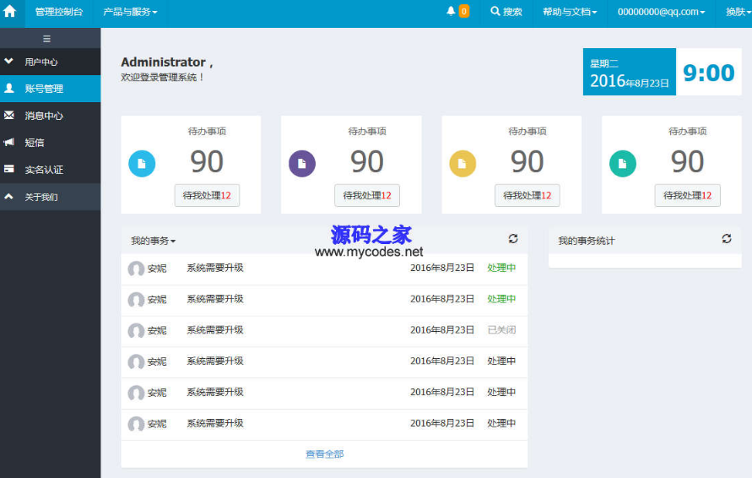This screenshot has width=752, height=478.
Task: Click first 安妮 user avatar
Action: coord(136,269)
